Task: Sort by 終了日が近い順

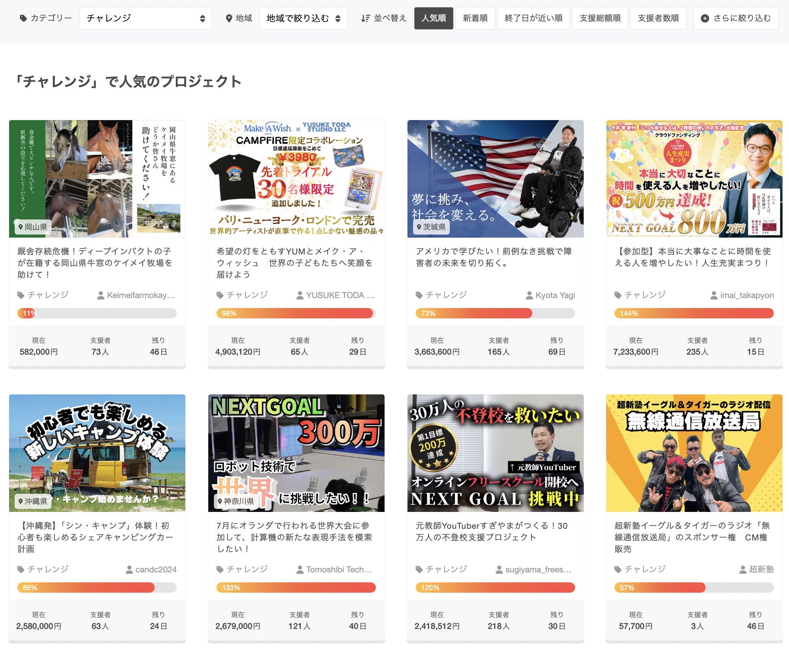Action: click(x=533, y=19)
